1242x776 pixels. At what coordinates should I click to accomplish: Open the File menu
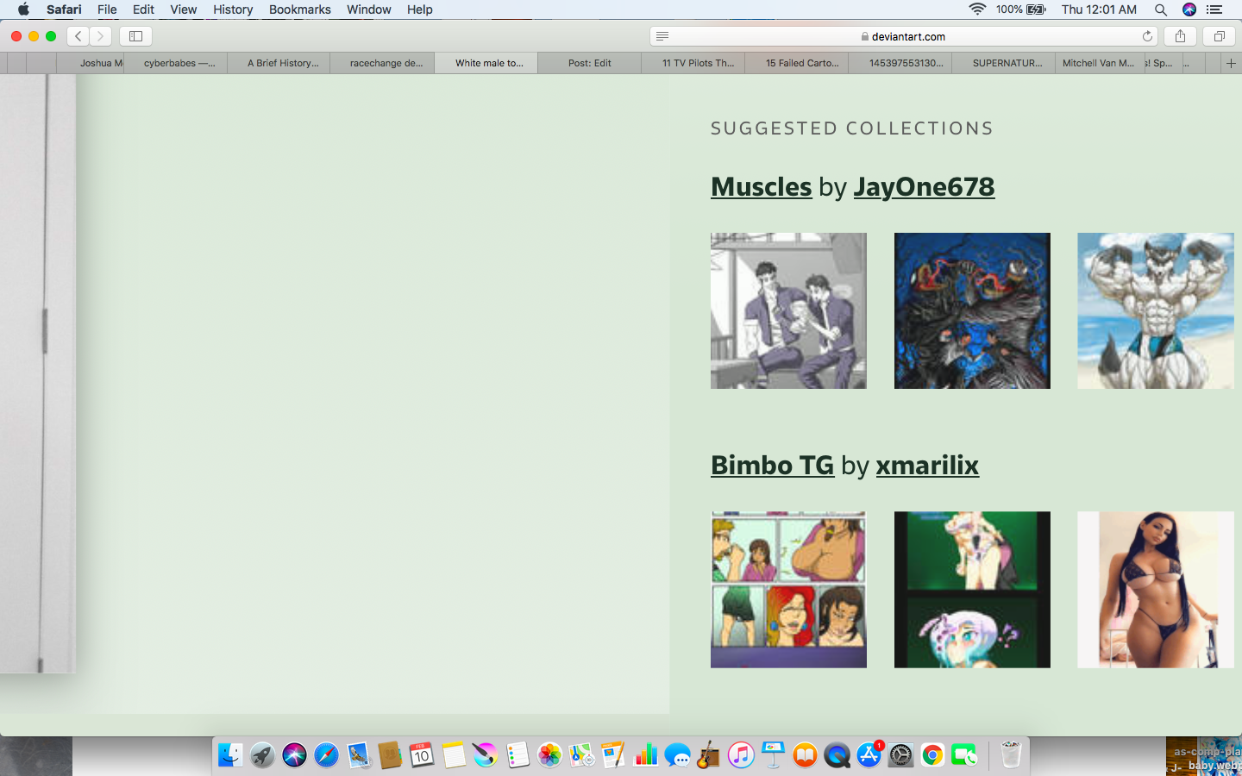[107, 9]
